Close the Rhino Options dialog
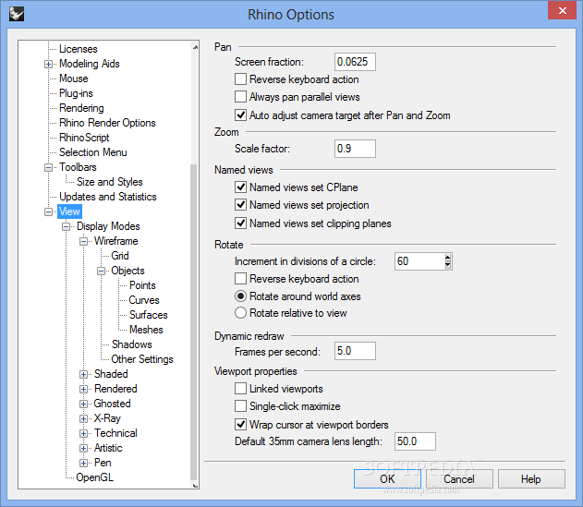583x507 pixels. (x=562, y=10)
